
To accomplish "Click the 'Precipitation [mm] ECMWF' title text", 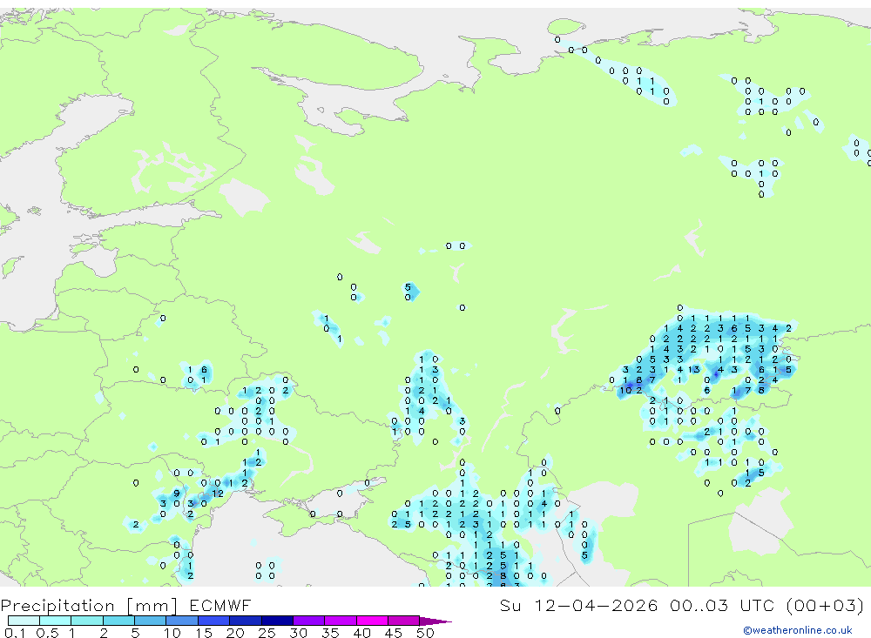I will [126, 605].
